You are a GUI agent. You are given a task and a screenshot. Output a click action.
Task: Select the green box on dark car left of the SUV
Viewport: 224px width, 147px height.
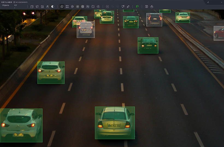pyautogui.click(x=131, y=22)
